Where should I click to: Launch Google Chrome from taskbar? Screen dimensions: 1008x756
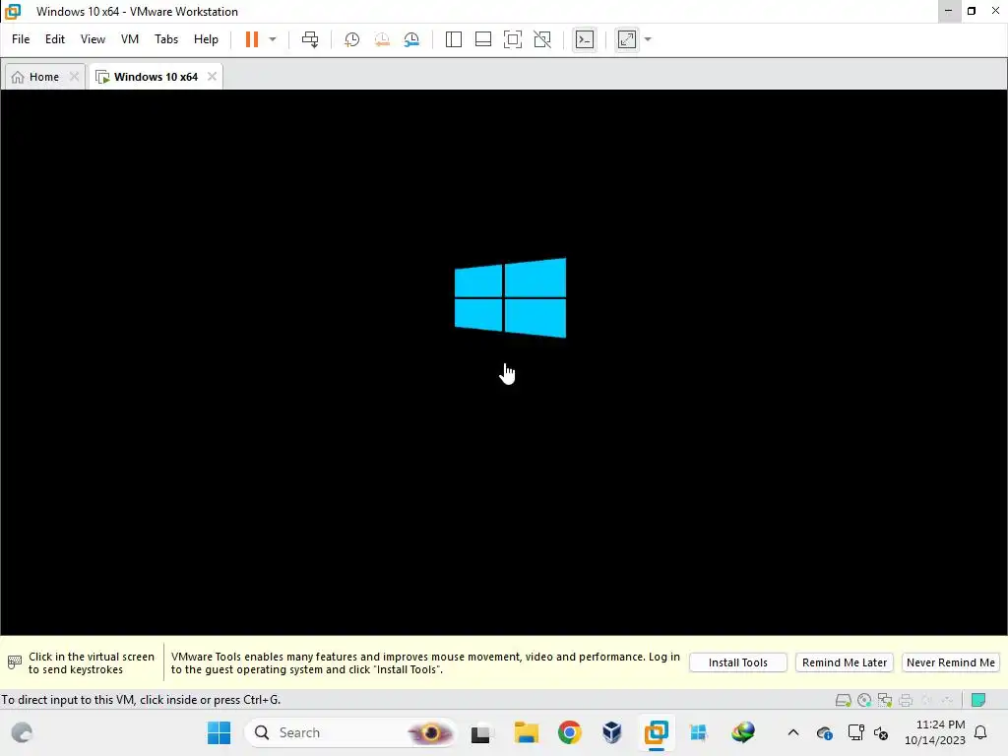point(570,732)
